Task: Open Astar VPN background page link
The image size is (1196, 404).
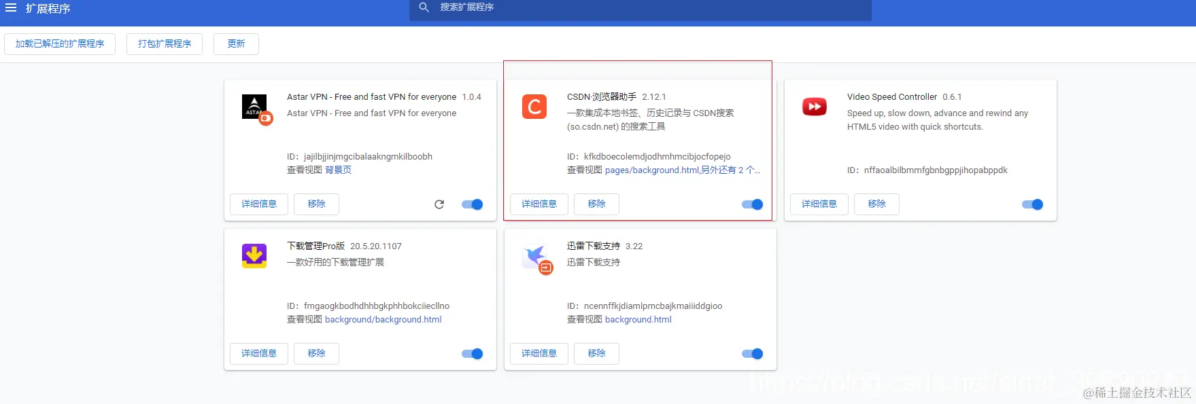Action: click(x=338, y=170)
